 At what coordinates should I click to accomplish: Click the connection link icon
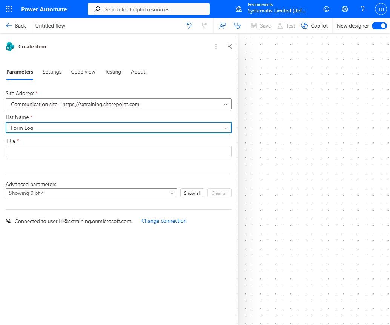9,221
